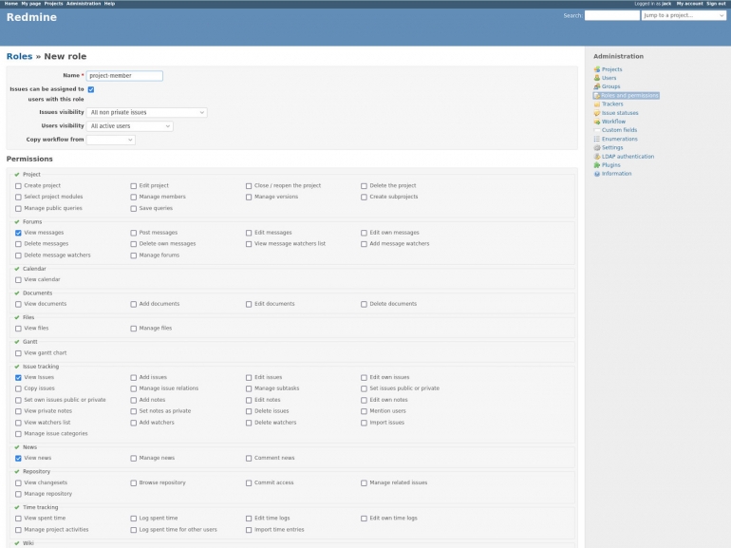Viewport: 731px width, 548px height.
Task: Enable the Manage members permission
Action: pyautogui.click(x=133, y=198)
